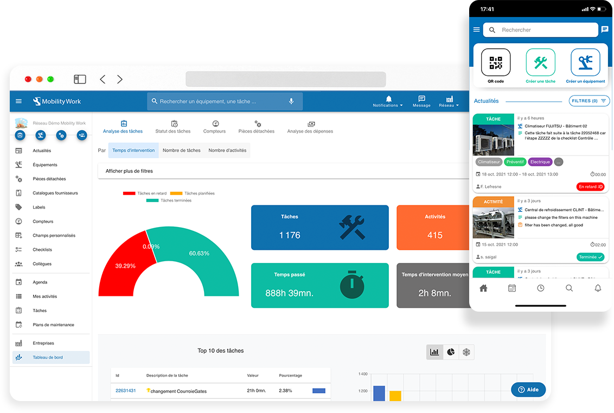
Task: Open the mobile app hamburger menu
Action: tap(477, 29)
